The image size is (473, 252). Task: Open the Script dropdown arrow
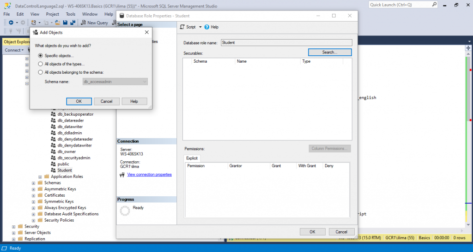click(200, 27)
